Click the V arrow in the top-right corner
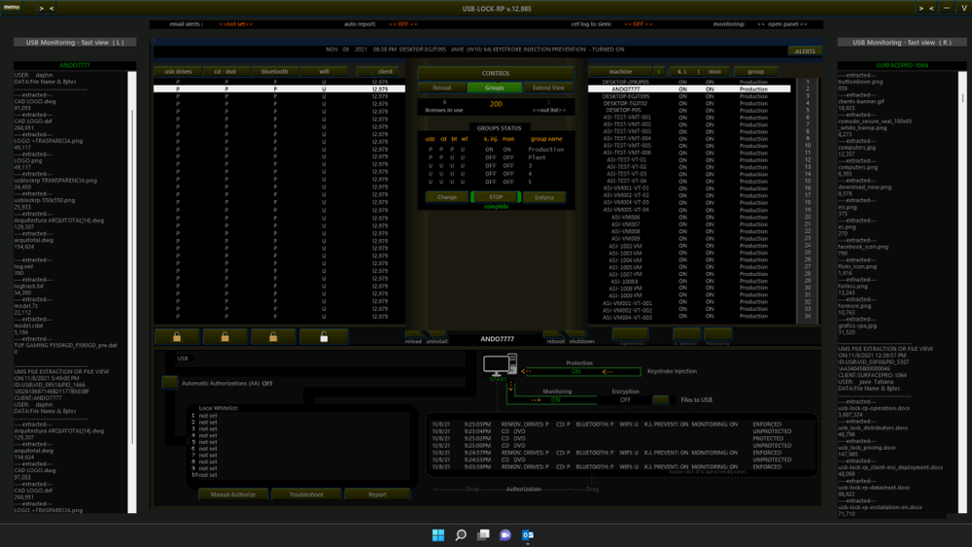This screenshot has width=972, height=547. coord(964,8)
